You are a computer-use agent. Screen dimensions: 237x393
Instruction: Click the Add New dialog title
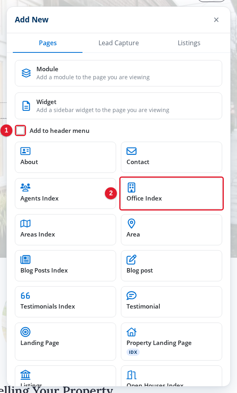pos(32,20)
